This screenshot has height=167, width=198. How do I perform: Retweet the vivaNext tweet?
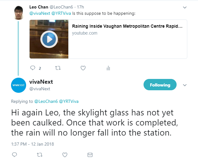[40, 155]
